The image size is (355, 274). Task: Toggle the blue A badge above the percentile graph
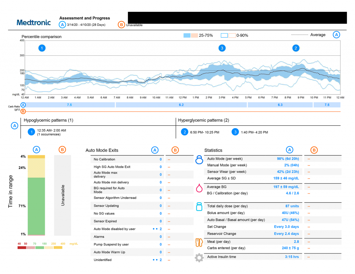click(x=336, y=35)
